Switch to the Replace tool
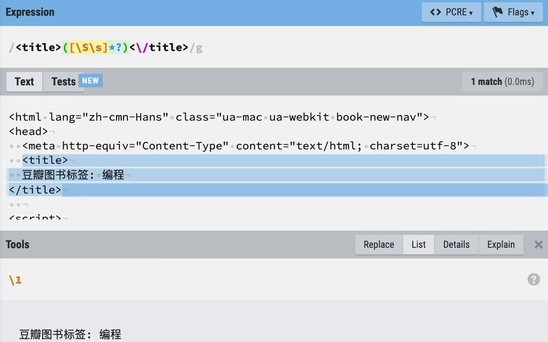This screenshot has width=548, height=342. [x=378, y=245]
